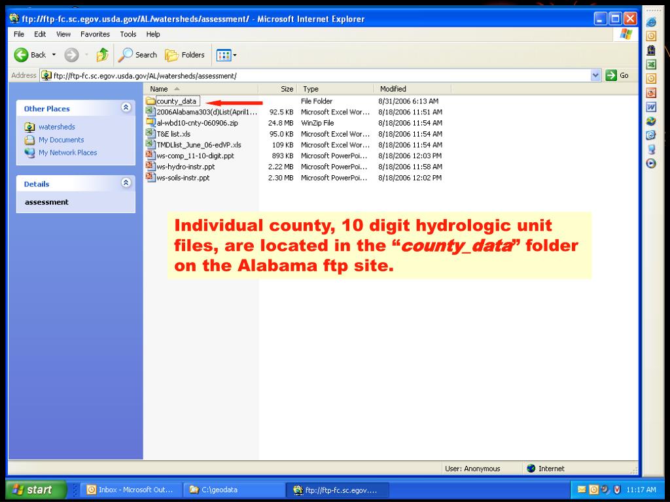Click the Forward arrow button

(71, 55)
